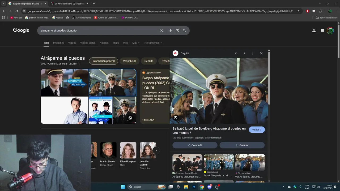
Task: Open the Jennifer Garner cast card
Action: click(x=148, y=156)
